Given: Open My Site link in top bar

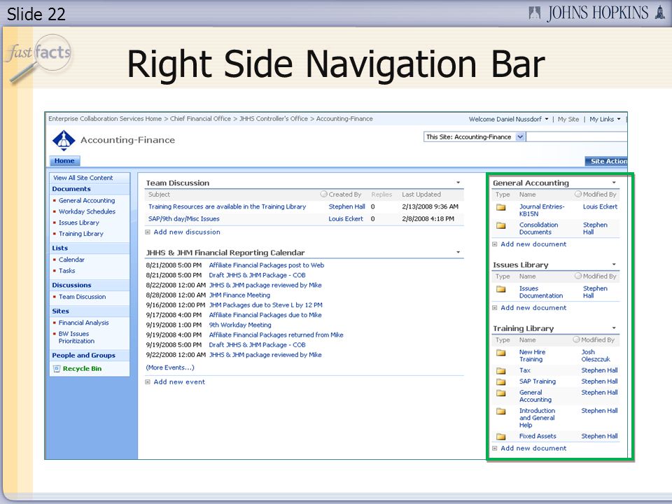Looking at the screenshot, I should 568,119.
